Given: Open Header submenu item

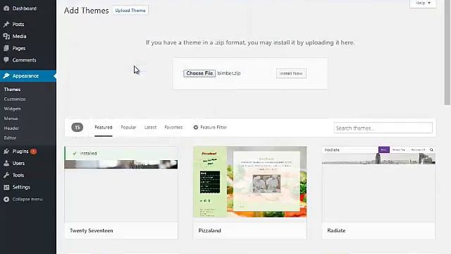Looking at the screenshot, I should (x=11, y=128).
